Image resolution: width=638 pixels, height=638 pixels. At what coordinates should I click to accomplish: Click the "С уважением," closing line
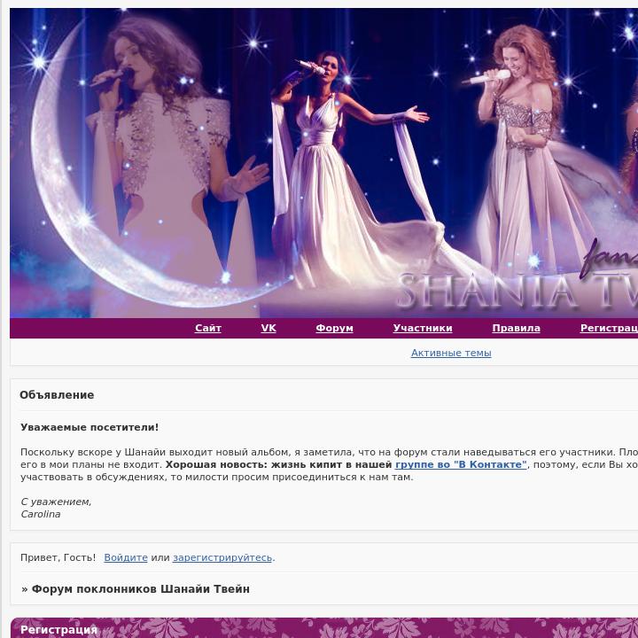point(56,502)
